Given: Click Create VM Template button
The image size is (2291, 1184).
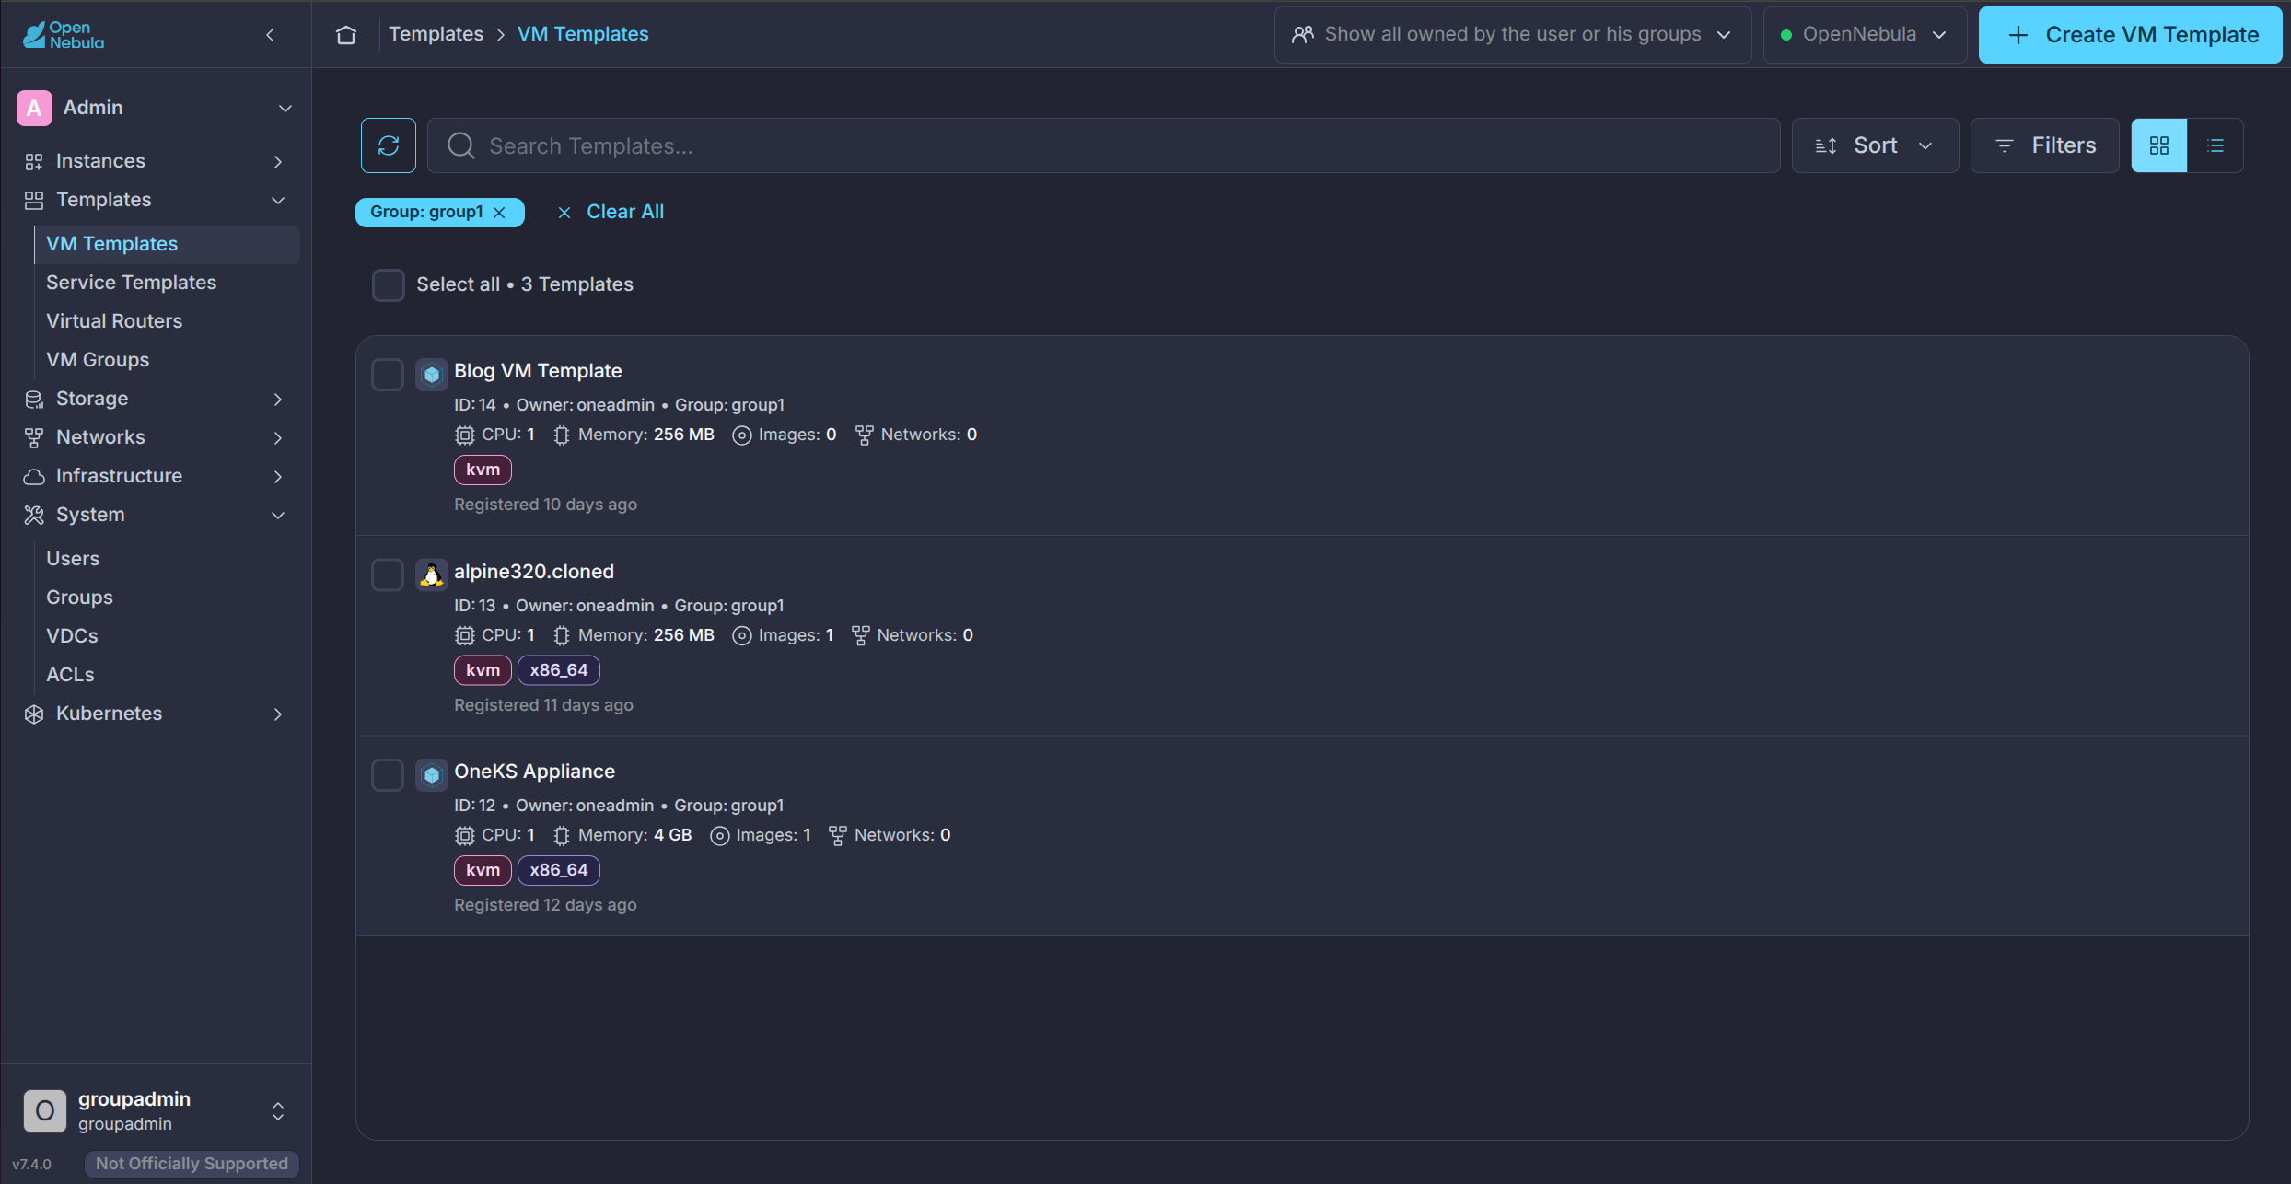Looking at the screenshot, I should click(2131, 35).
